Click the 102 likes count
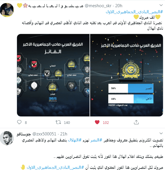The height and width of the screenshot is (172, 165). [106, 122]
